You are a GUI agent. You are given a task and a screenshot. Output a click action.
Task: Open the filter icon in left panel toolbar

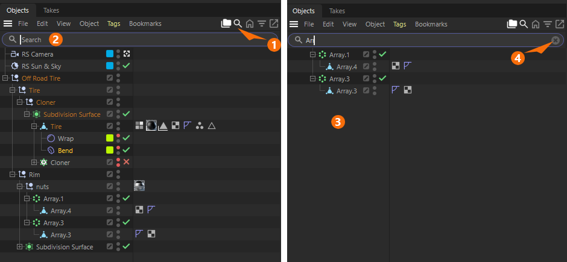coord(262,24)
